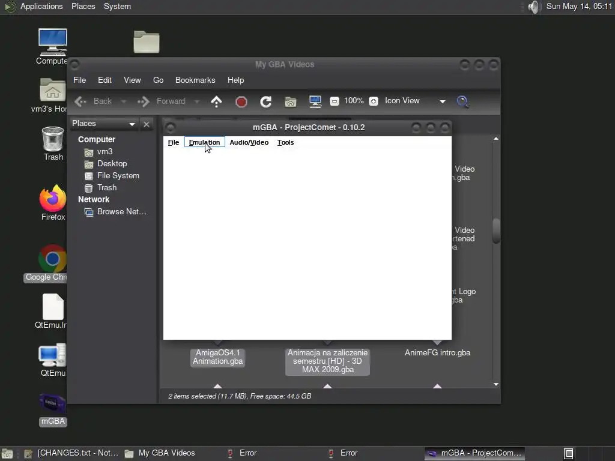Open the Trash desktop icon
The image size is (615, 461).
pyautogui.click(x=53, y=143)
